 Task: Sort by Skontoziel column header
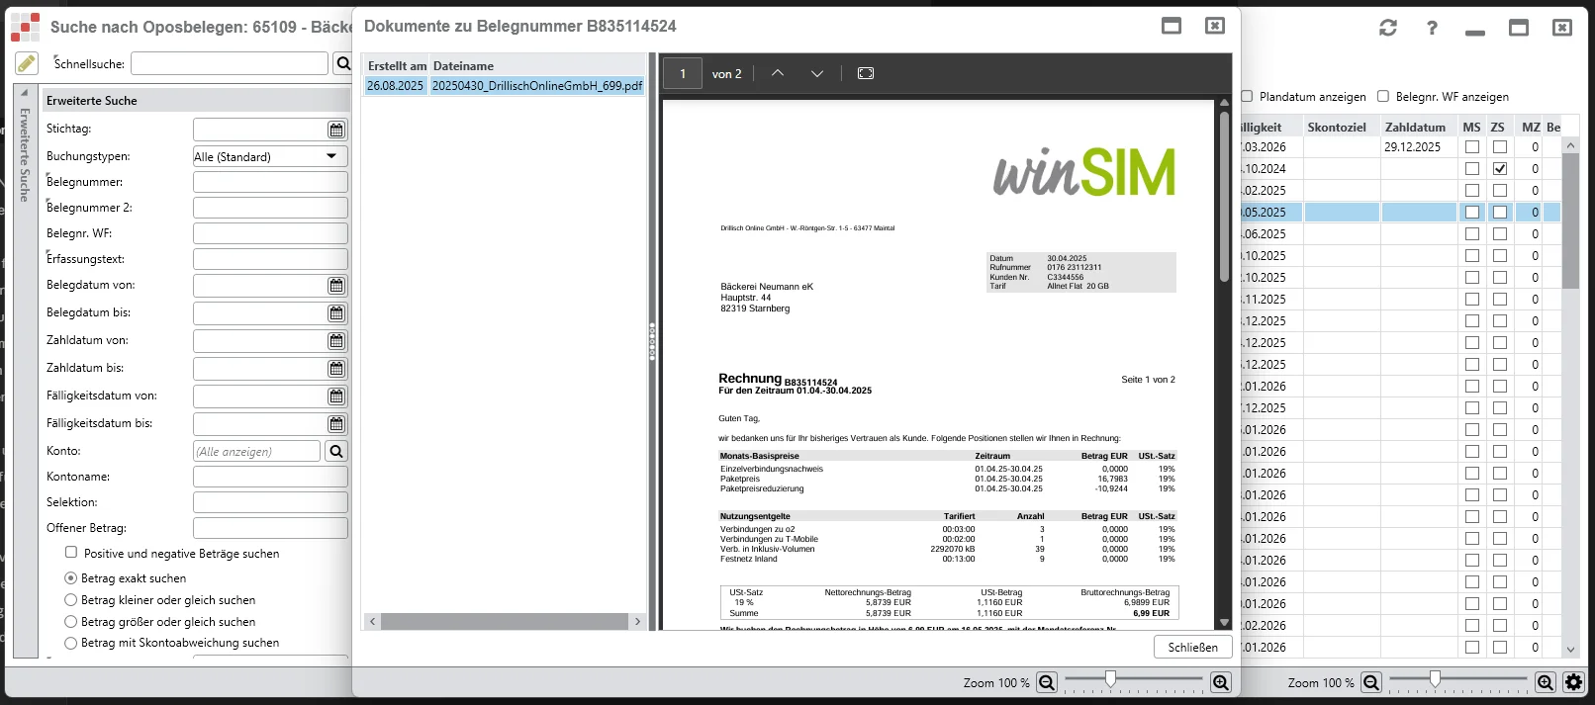[x=1341, y=128]
